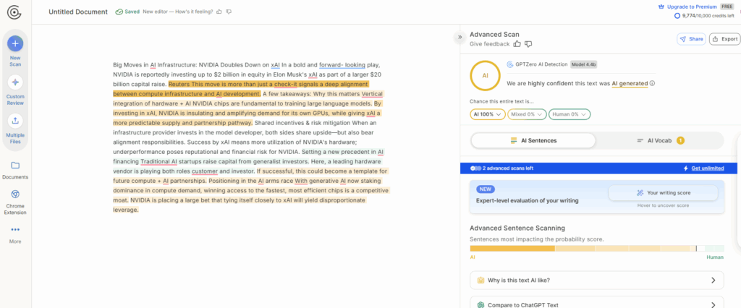Viewport: 741px width, 308px height.
Task: Collapse the results panel with double chevron
Action: click(x=459, y=37)
